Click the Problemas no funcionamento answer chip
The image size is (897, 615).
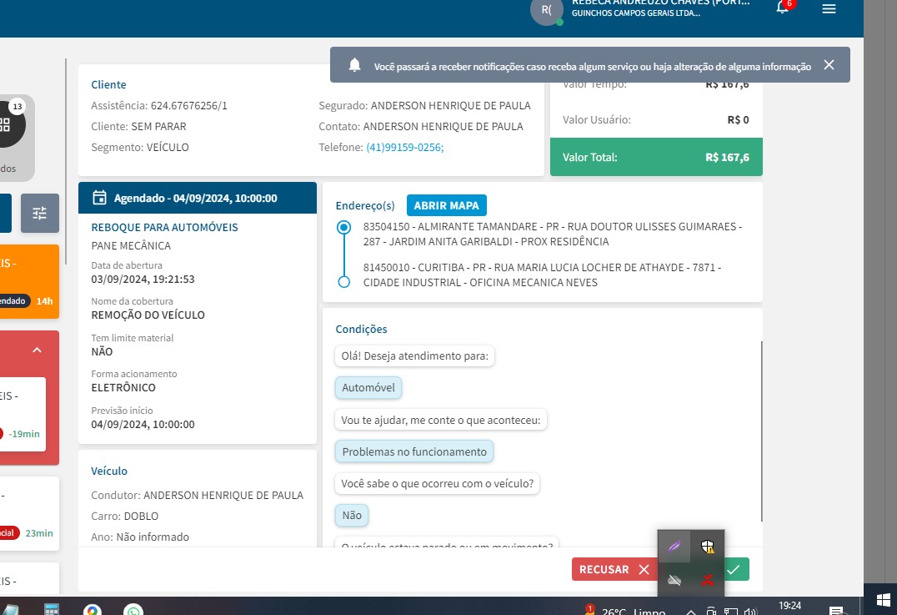click(414, 451)
